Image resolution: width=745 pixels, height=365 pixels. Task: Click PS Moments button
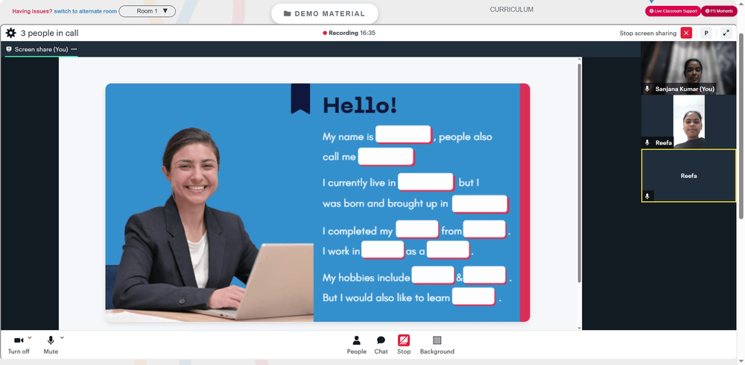[x=720, y=11]
